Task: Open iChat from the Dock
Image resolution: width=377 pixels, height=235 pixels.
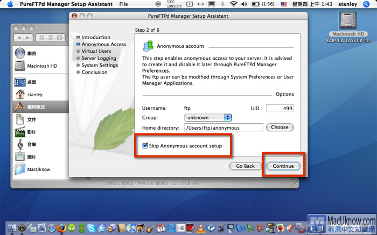Action: coord(101,228)
